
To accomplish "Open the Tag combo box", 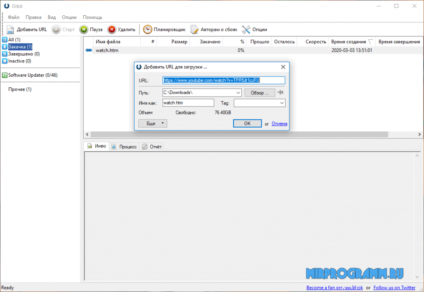I will point(282,103).
